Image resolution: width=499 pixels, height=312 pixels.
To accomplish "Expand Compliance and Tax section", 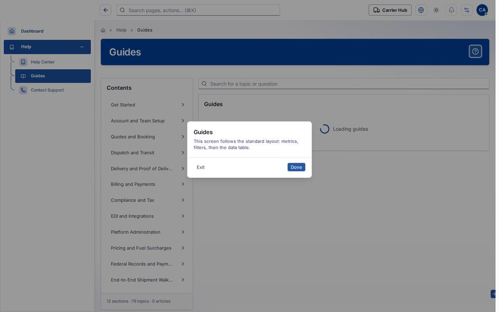I will pyautogui.click(x=147, y=200).
